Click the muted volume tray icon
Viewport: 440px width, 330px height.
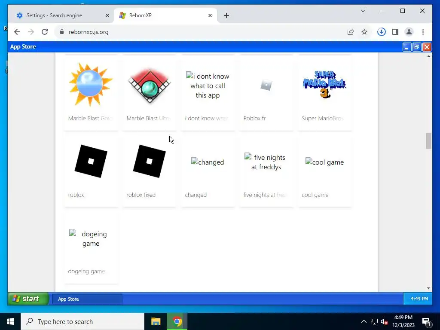pyautogui.click(x=385, y=321)
